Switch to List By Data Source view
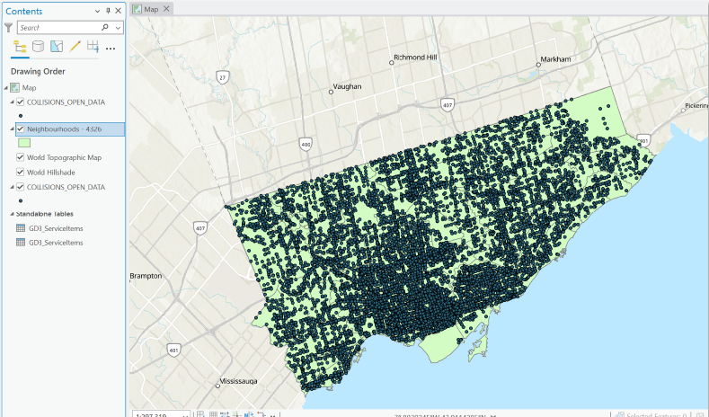 coord(38,47)
